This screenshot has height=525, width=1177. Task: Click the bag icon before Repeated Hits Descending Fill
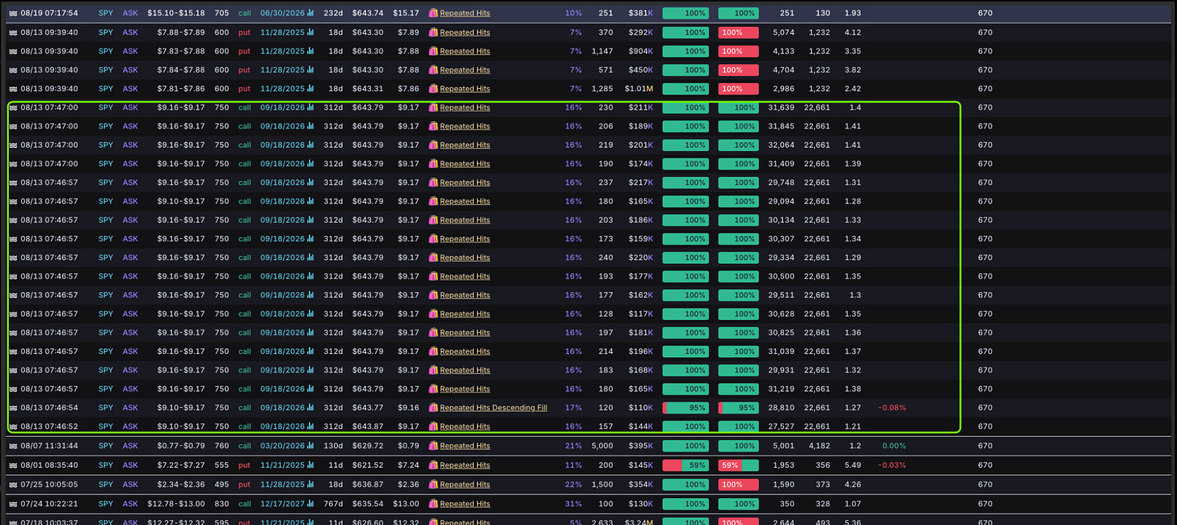click(x=433, y=408)
